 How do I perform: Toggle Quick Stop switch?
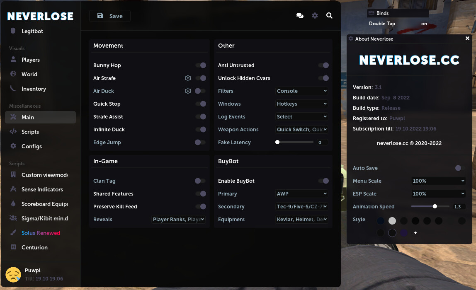[201, 104]
